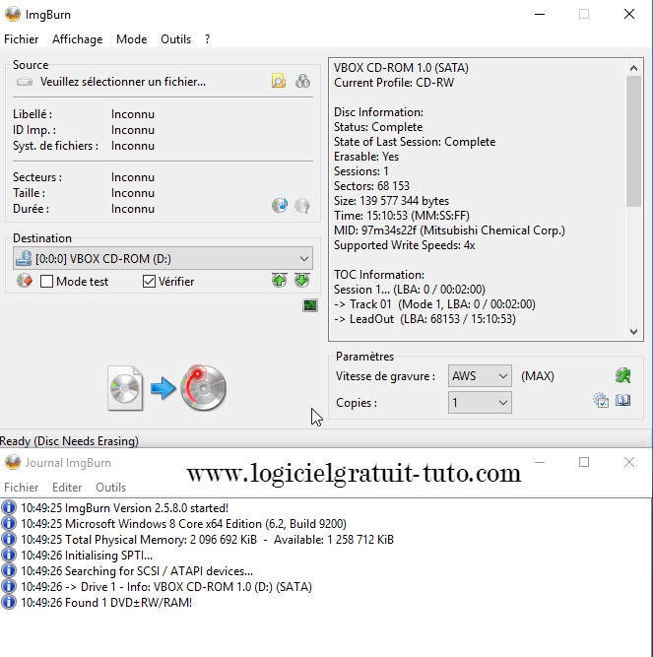
Task: Click 'Sectors: 68 153' info line
Action: tap(371, 186)
